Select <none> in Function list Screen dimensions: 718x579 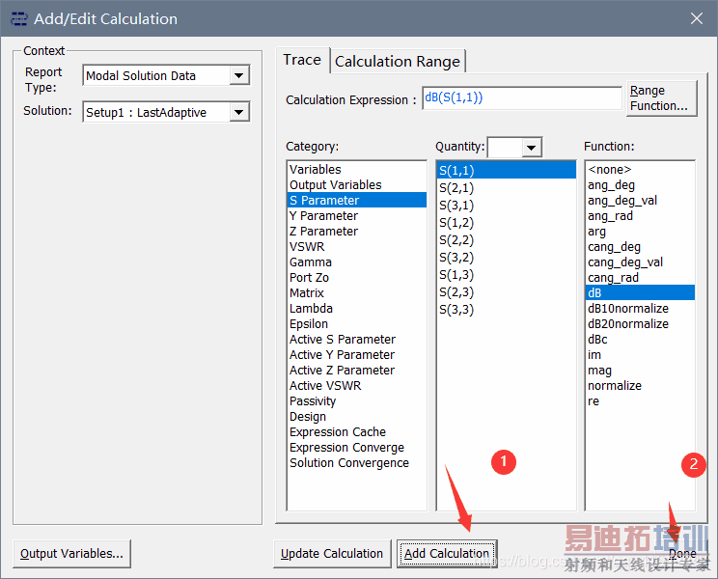point(640,169)
